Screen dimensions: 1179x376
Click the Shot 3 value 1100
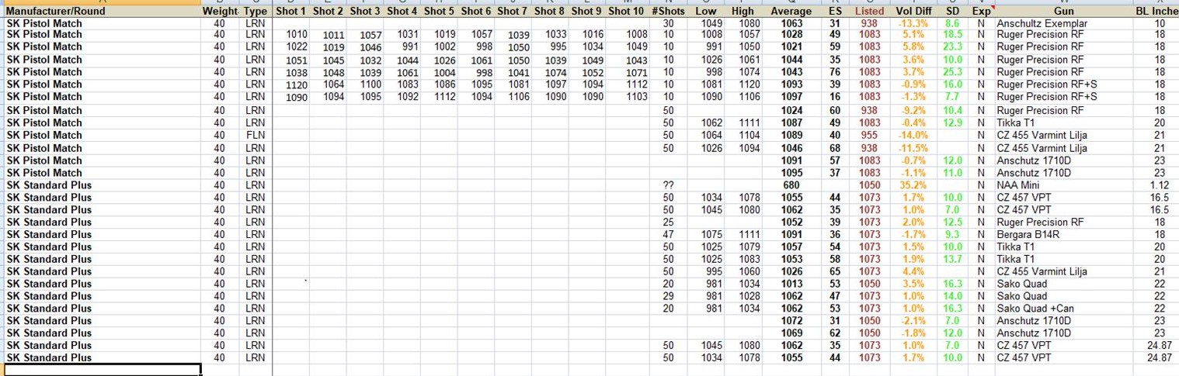point(370,84)
